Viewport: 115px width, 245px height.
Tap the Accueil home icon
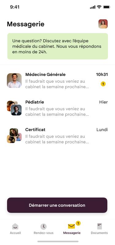tap(15, 226)
